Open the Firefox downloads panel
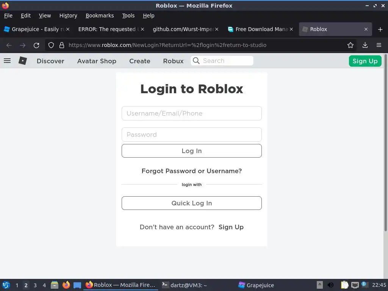The width and height of the screenshot is (388, 291). [x=365, y=45]
